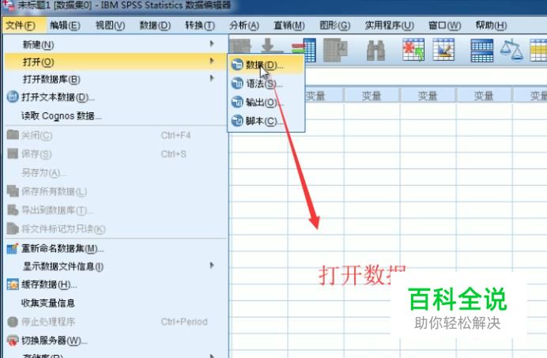The height and width of the screenshot is (358, 547).
Task: Click the 保存(S) menu item
Action: (116, 154)
